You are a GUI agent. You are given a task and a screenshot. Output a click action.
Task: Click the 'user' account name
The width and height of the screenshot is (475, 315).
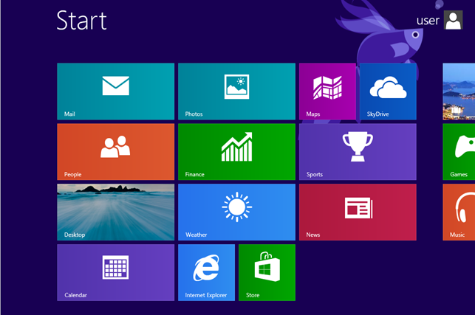428,20
